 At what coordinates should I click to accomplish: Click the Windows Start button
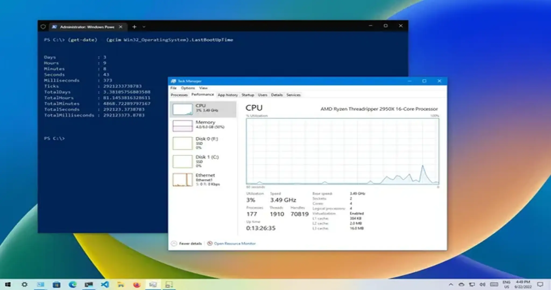point(8,285)
